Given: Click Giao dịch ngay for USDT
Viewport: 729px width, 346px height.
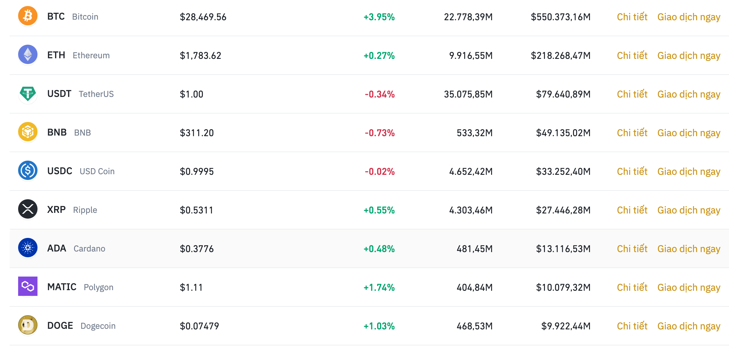Looking at the screenshot, I should 689,95.
